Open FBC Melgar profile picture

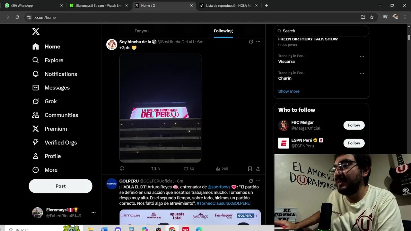[284, 125]
